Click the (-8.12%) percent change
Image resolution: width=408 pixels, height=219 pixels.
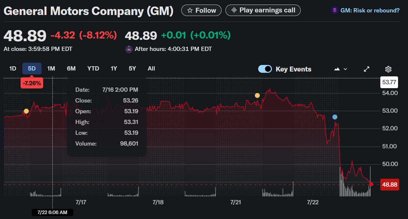pos(98,35)
